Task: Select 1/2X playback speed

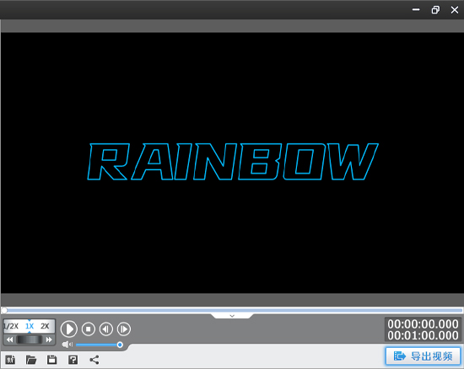Action: click(11, 326)
